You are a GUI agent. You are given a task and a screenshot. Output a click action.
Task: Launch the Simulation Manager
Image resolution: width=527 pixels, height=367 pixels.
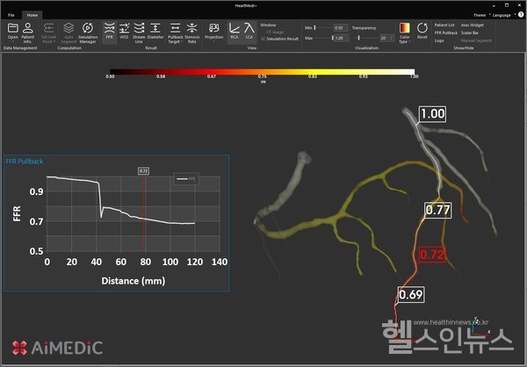(87, 33)
